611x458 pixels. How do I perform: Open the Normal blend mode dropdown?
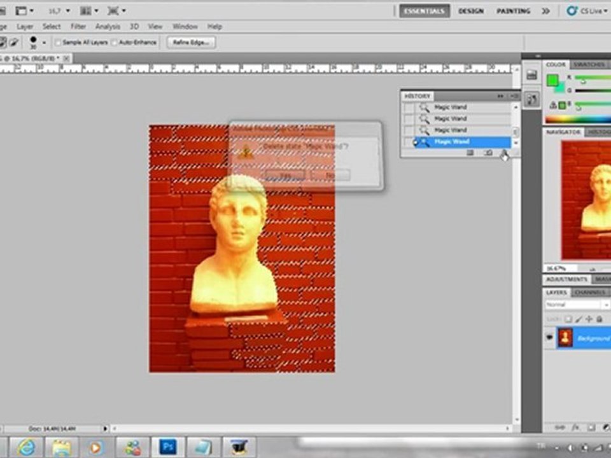577,305
